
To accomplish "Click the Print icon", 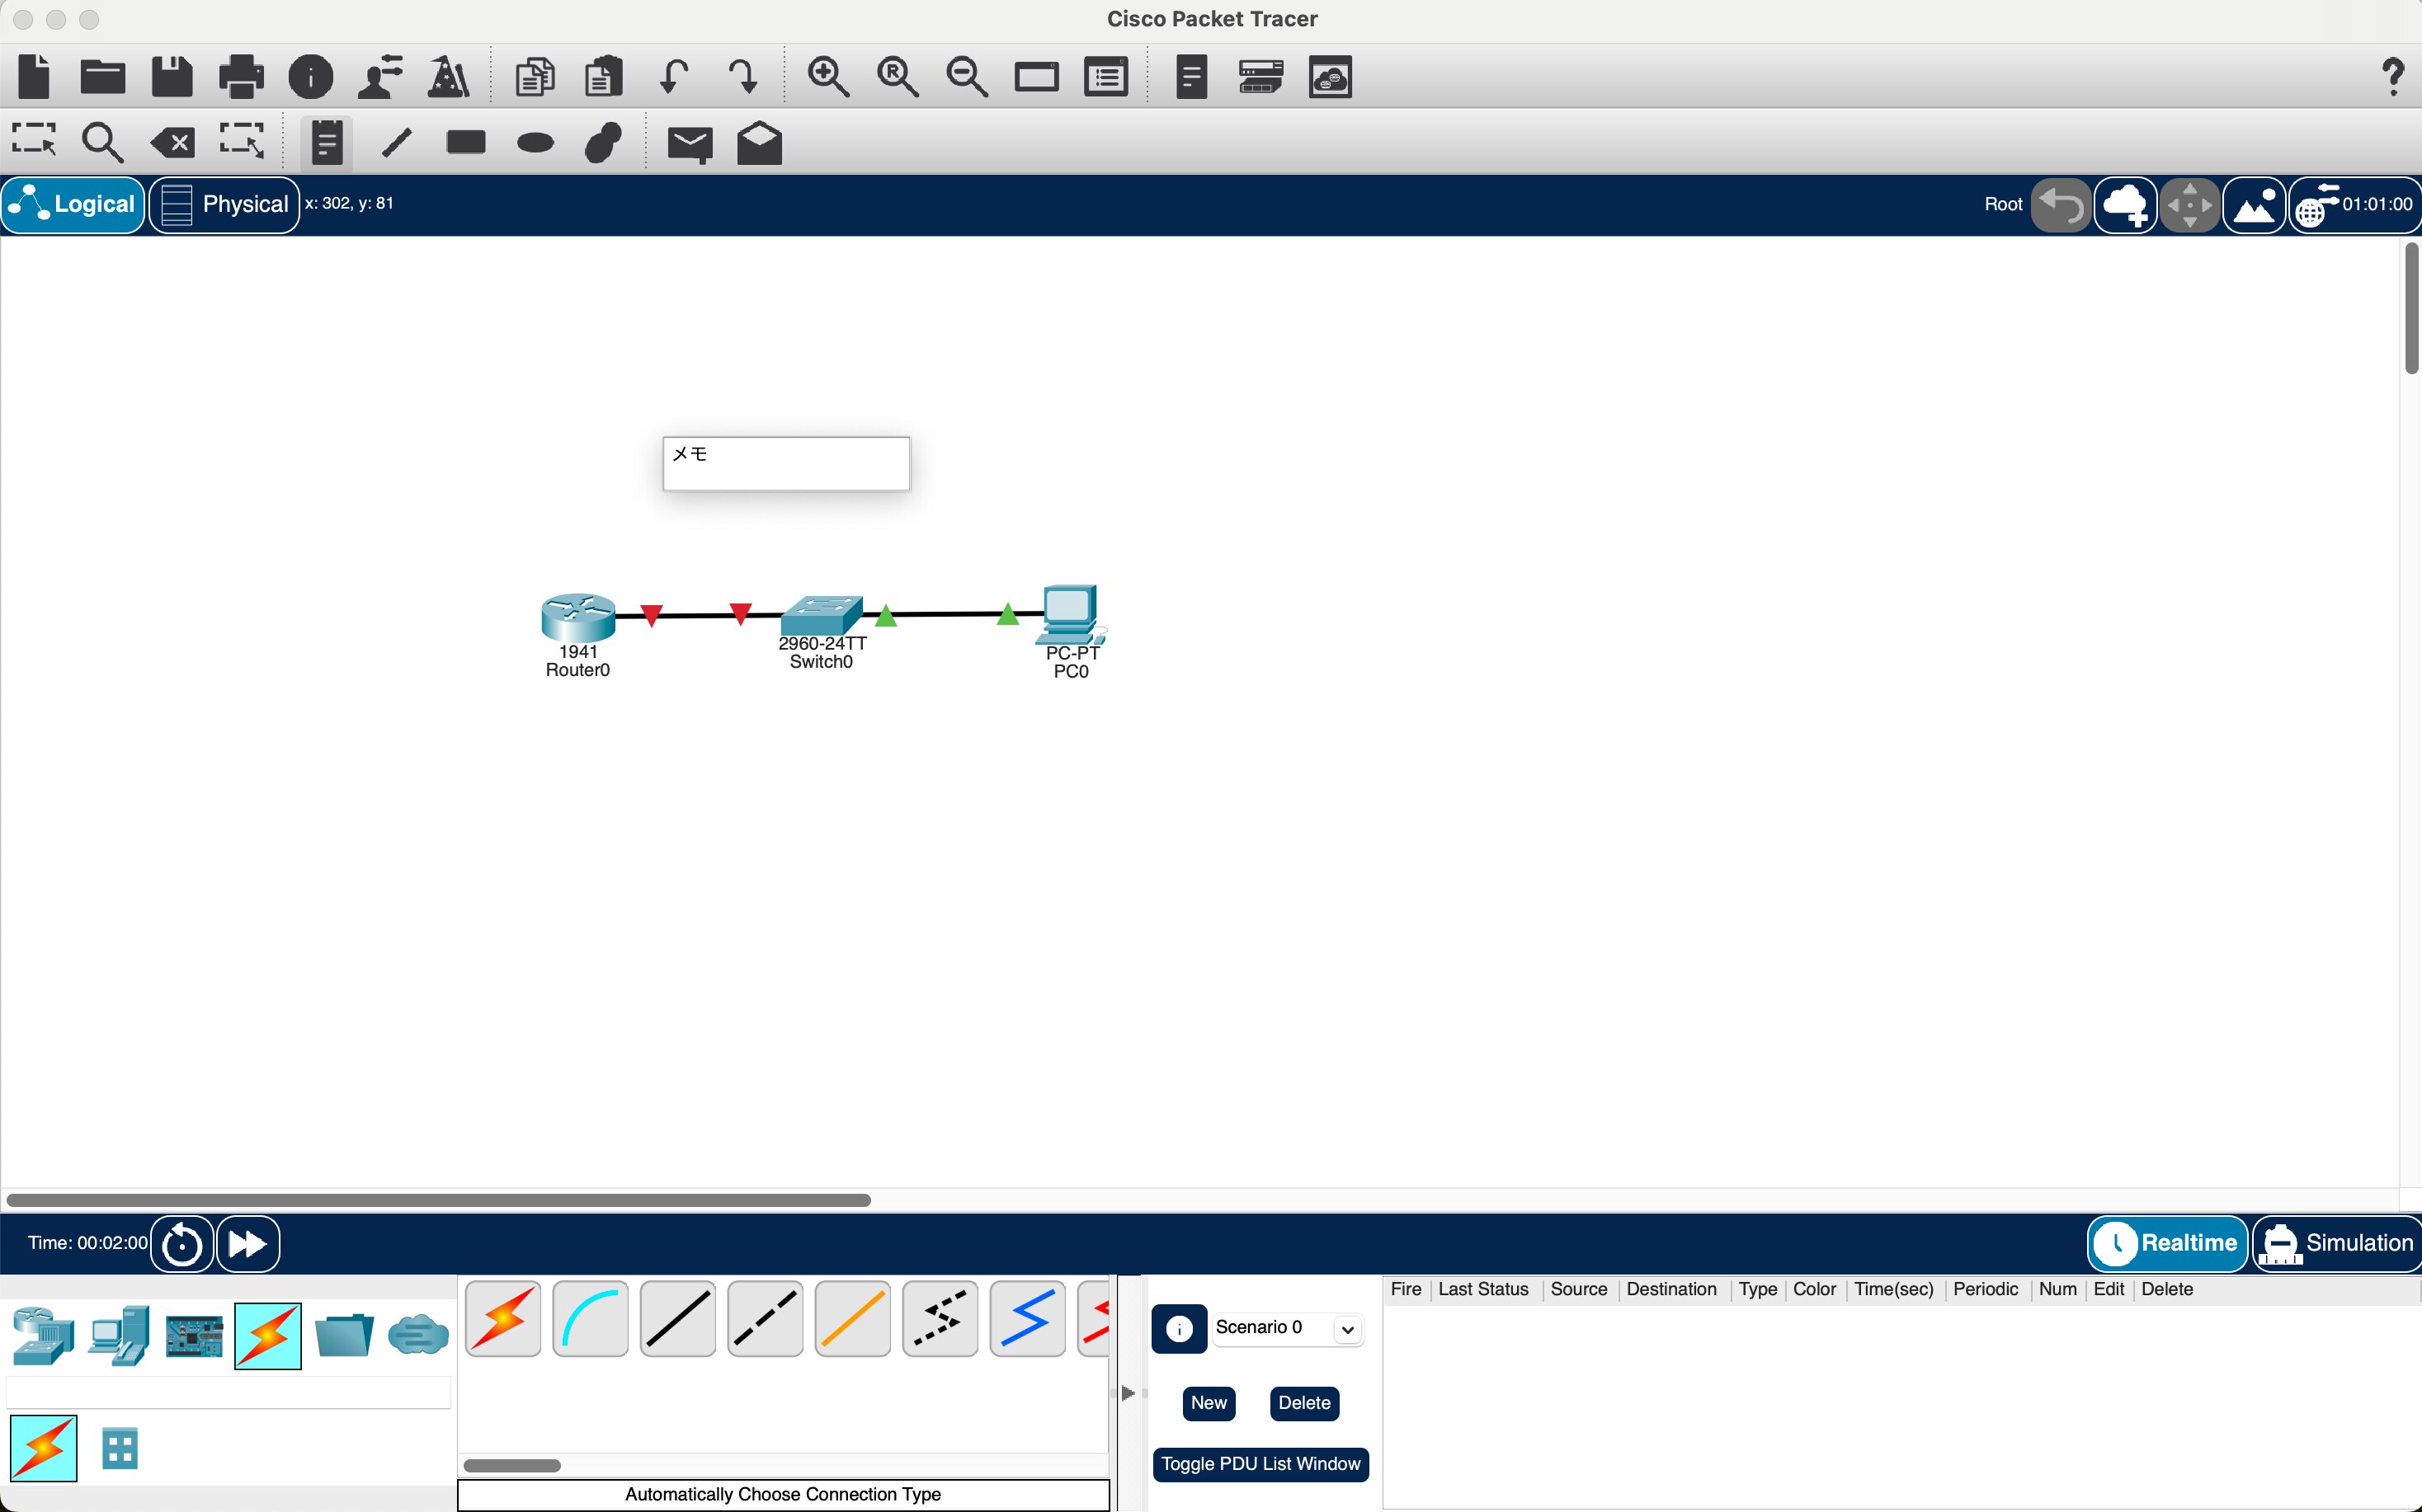I will tap(241, 77).
